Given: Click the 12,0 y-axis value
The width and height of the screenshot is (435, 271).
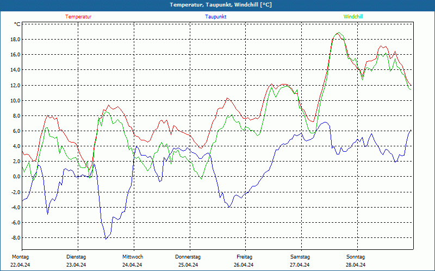Looking at the screenshot, I should [15, 85].
